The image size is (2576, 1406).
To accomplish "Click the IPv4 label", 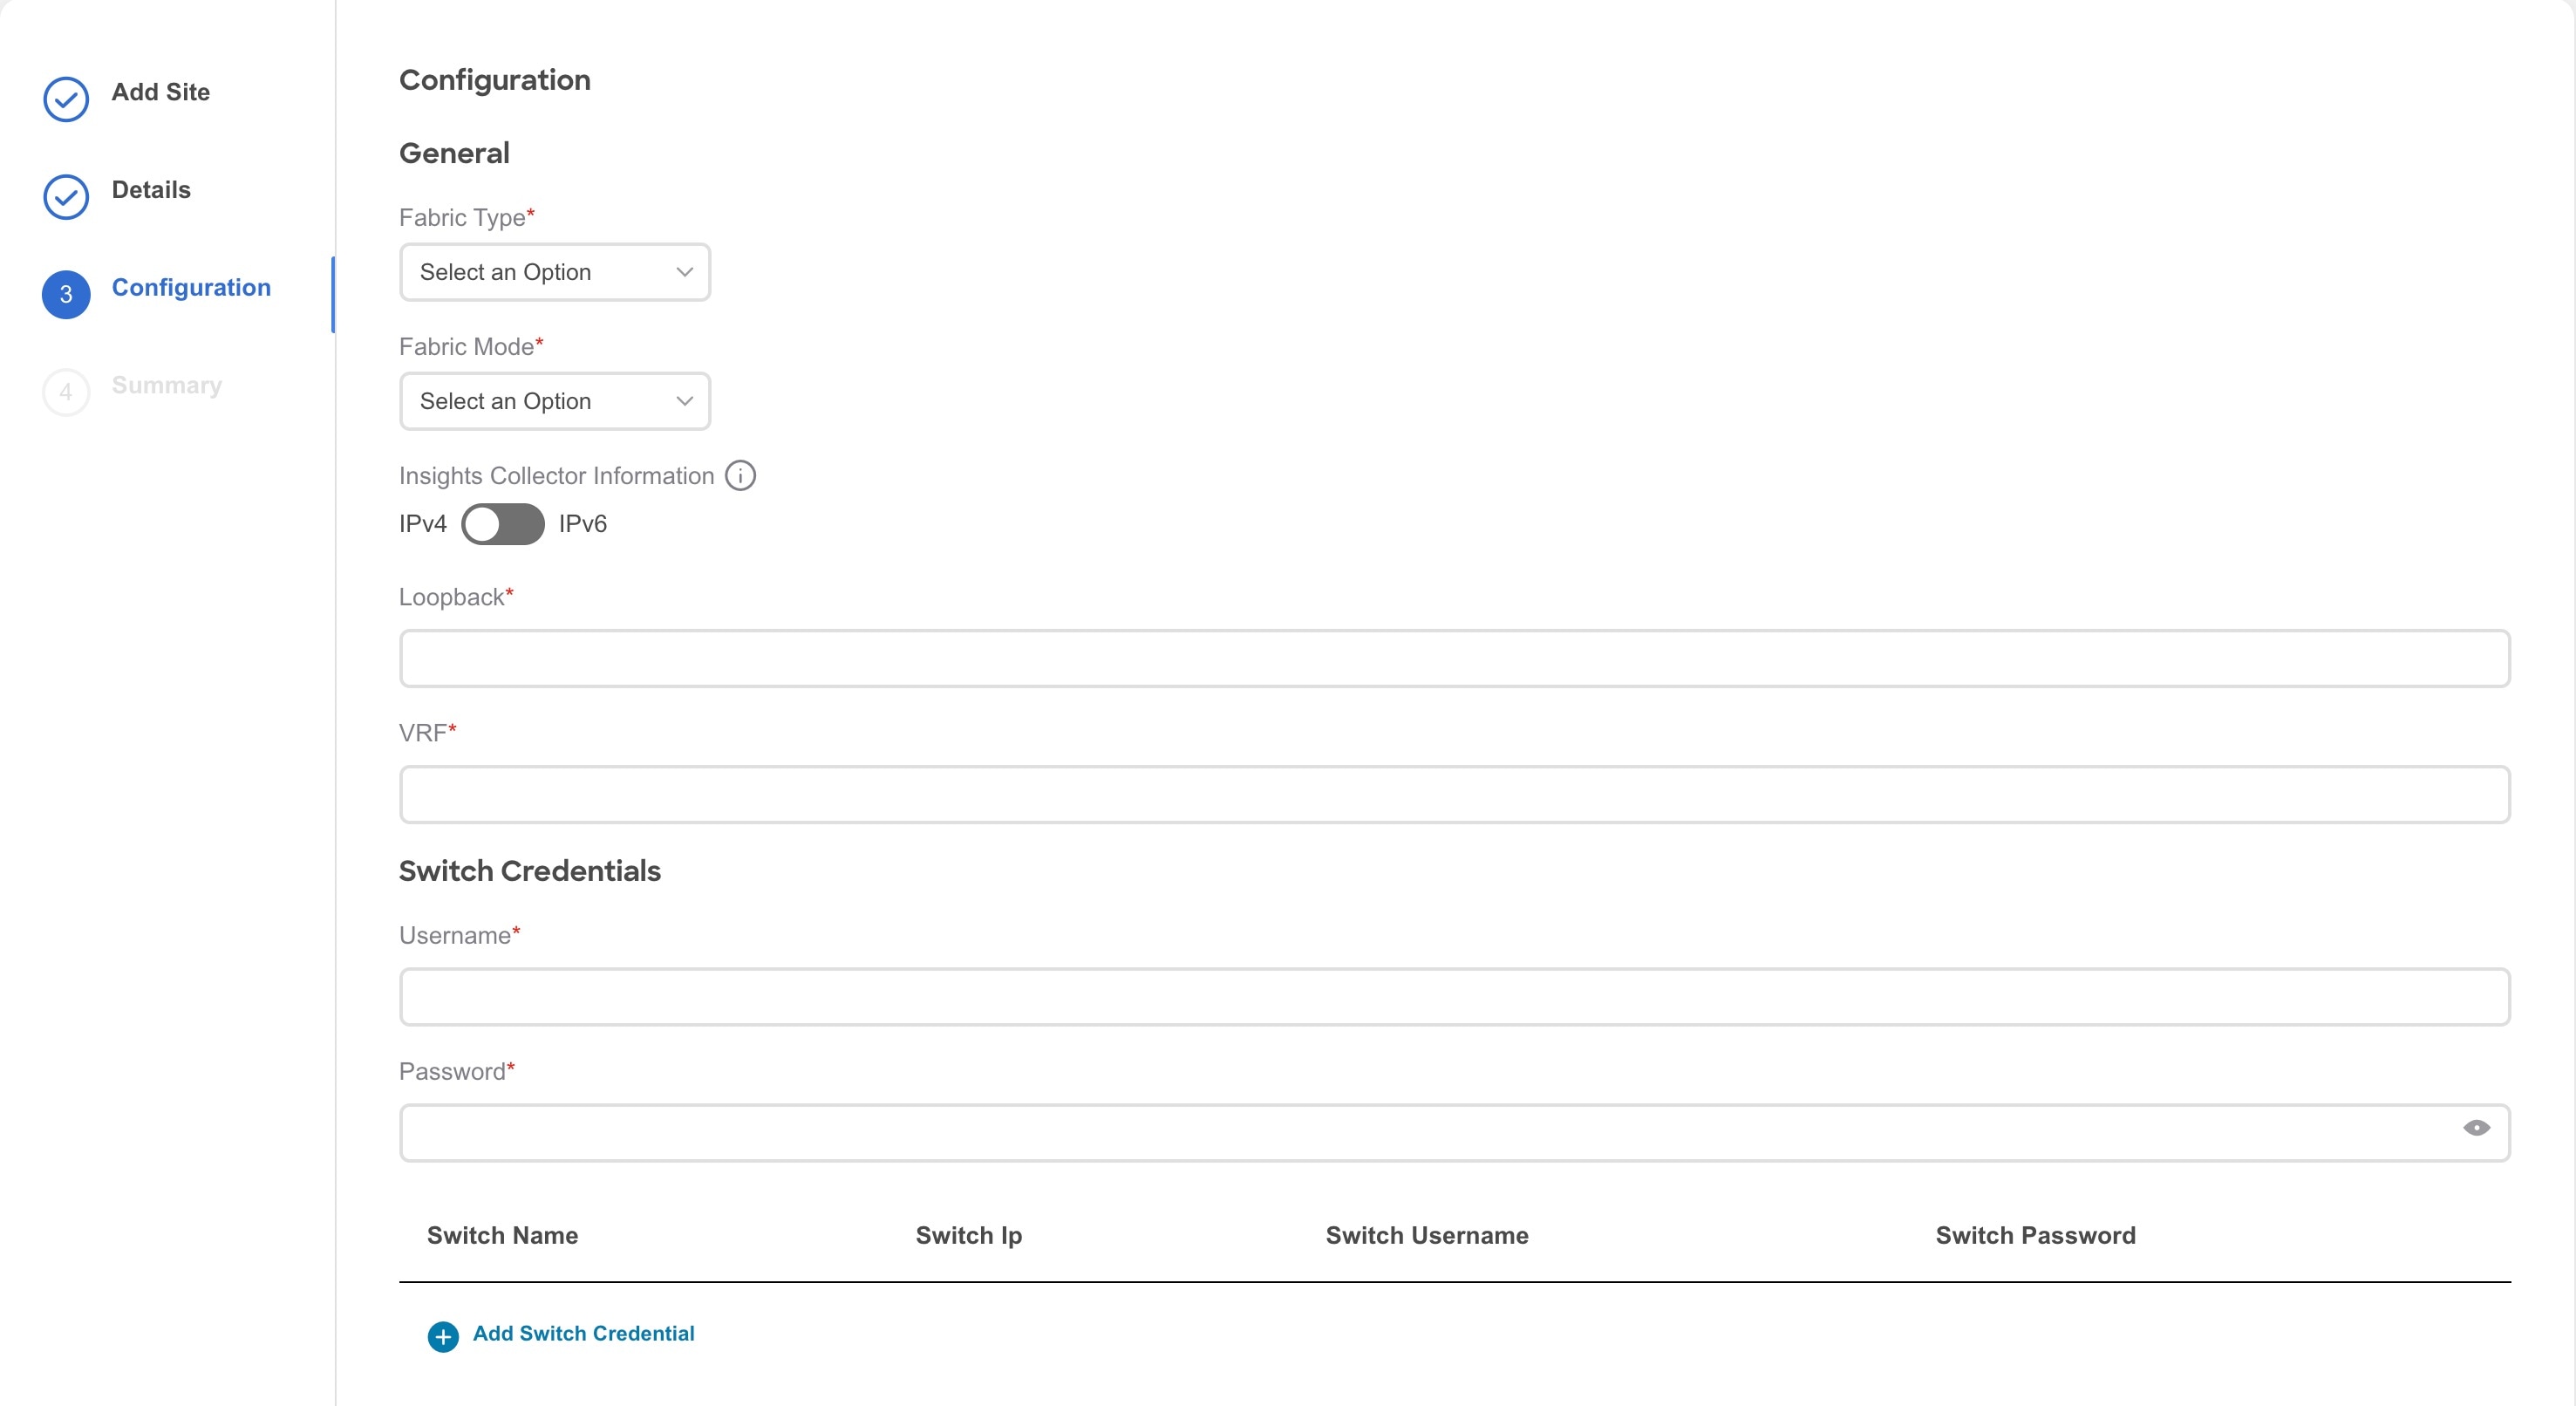I will click(x=423, y=524).
